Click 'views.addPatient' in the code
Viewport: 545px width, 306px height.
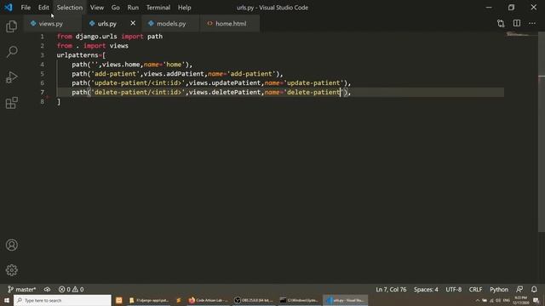point(174,74)
